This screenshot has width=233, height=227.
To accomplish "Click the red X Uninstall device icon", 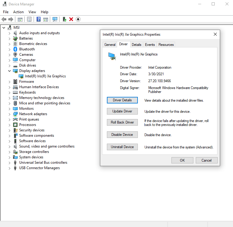I will click(71, 19).
